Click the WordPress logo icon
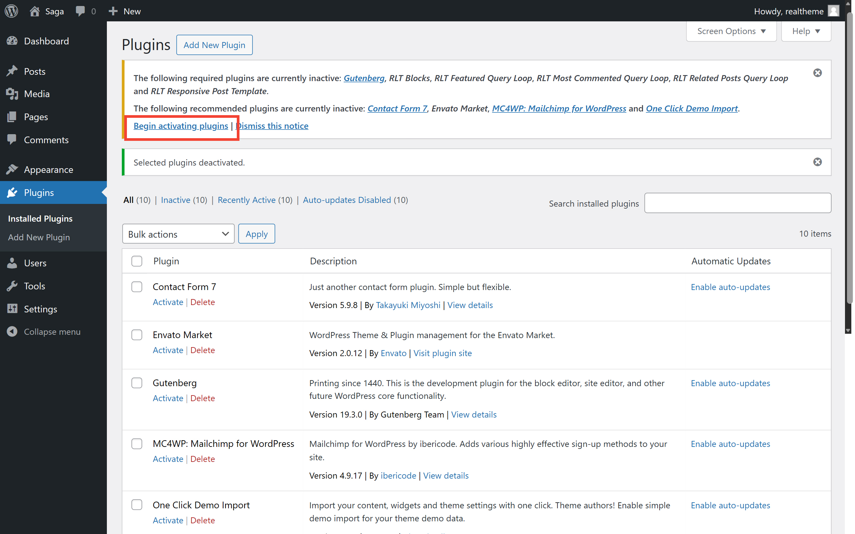 click(11, 11)
